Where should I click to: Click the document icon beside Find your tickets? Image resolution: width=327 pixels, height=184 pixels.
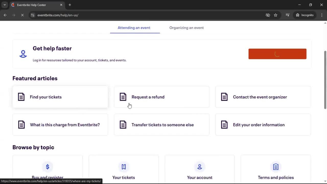tap(21, 97)
